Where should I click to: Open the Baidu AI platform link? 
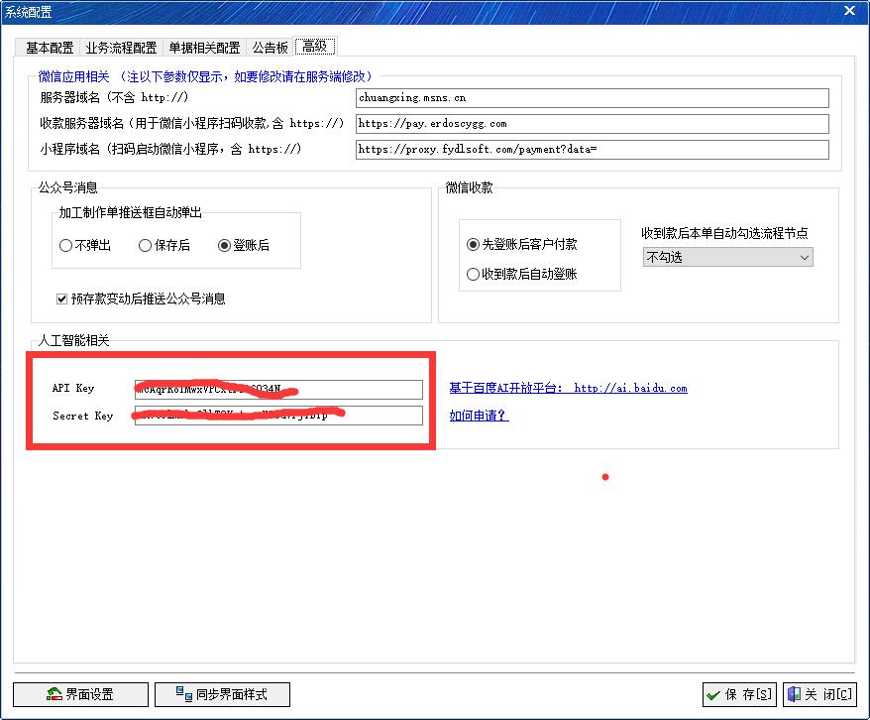click(x=568, y=388)
